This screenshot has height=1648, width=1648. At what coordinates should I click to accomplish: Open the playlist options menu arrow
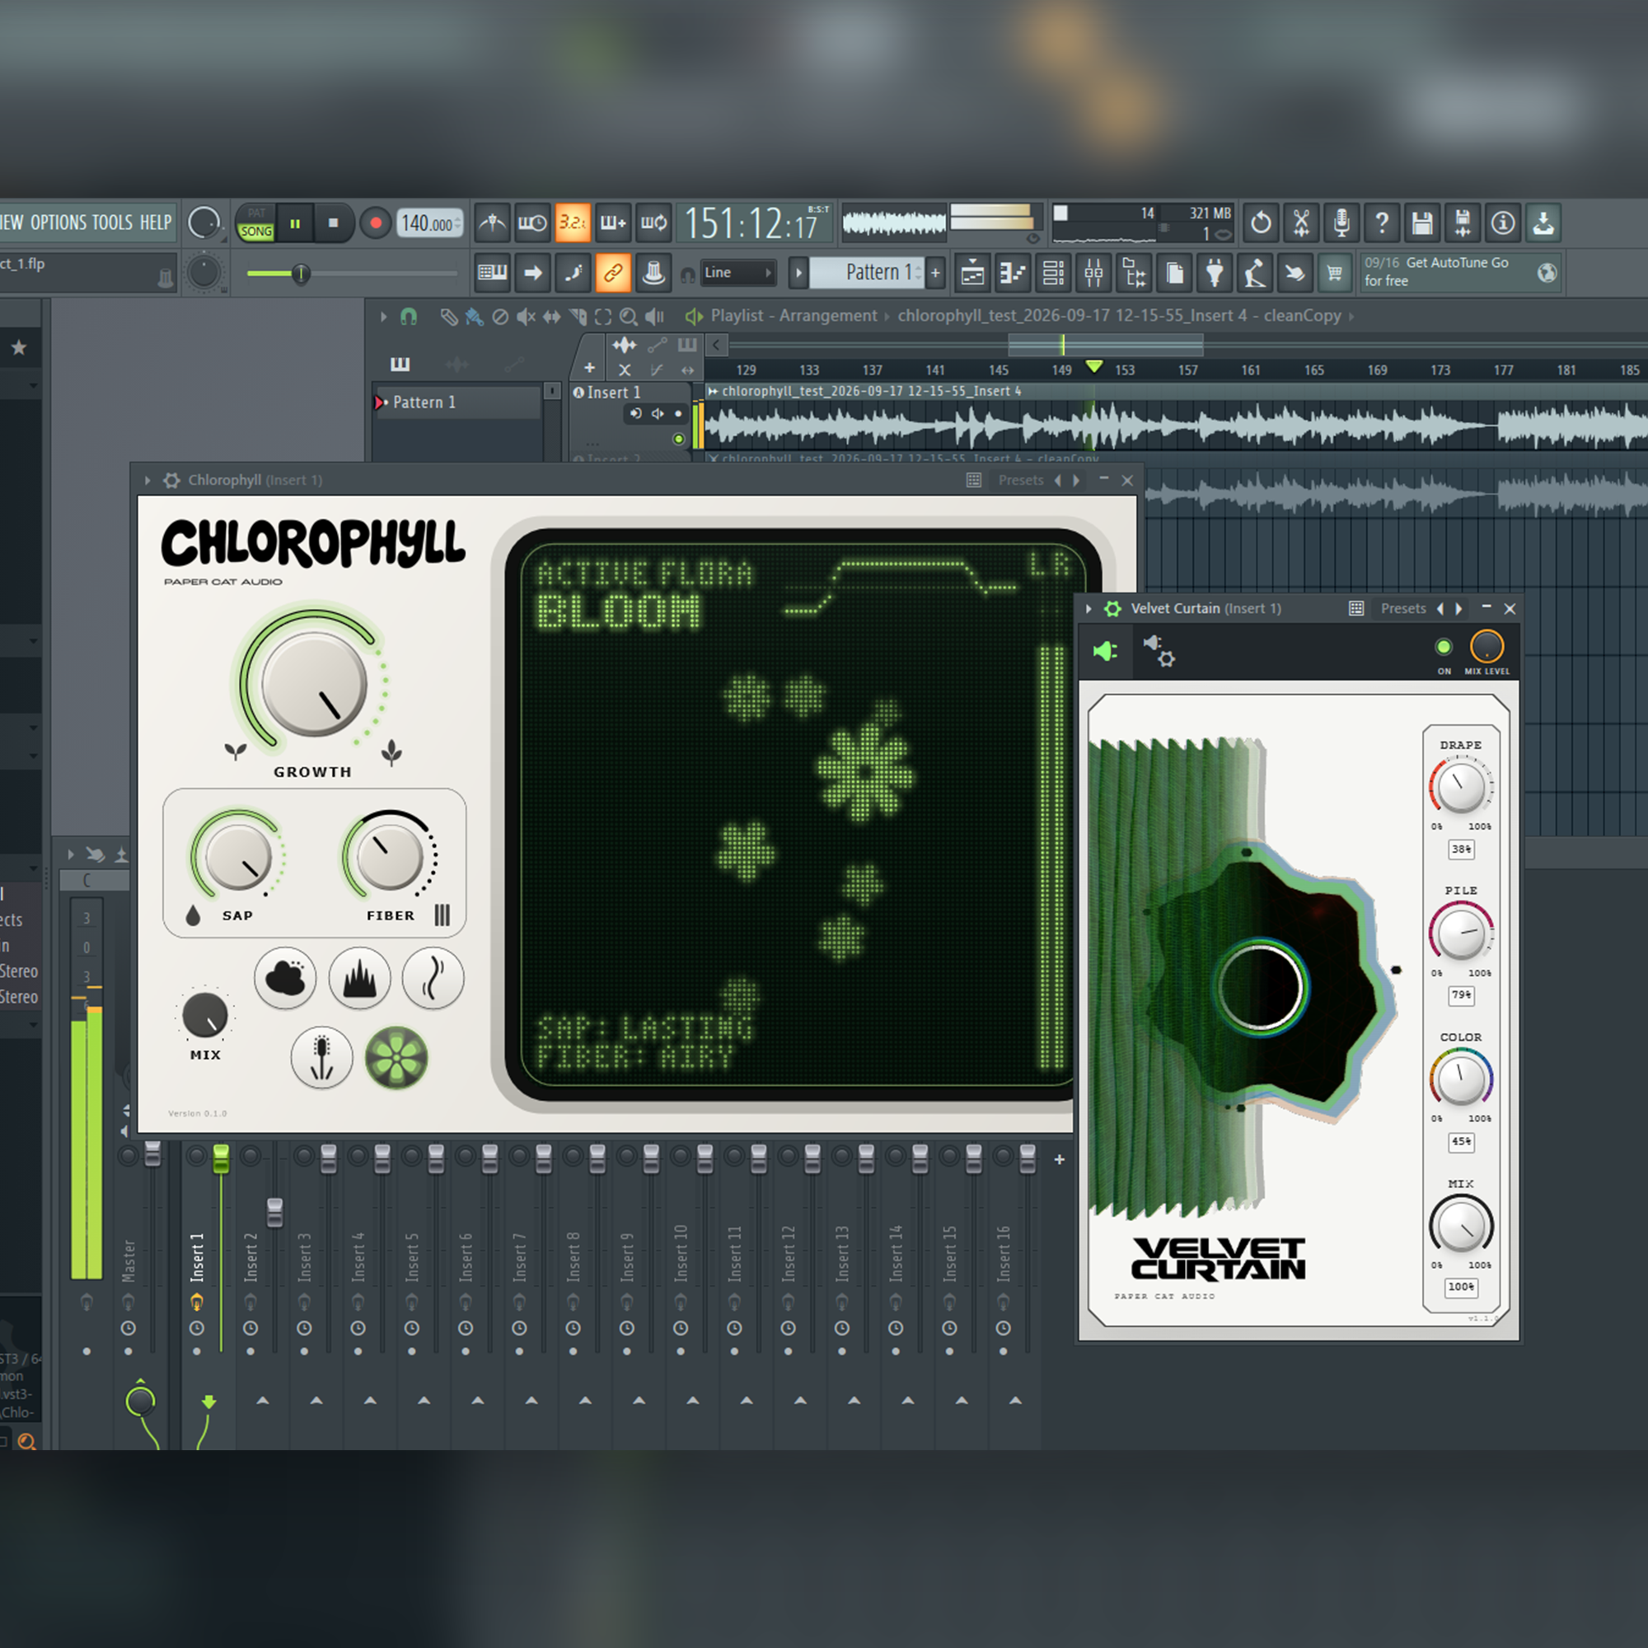click(383, 316)
